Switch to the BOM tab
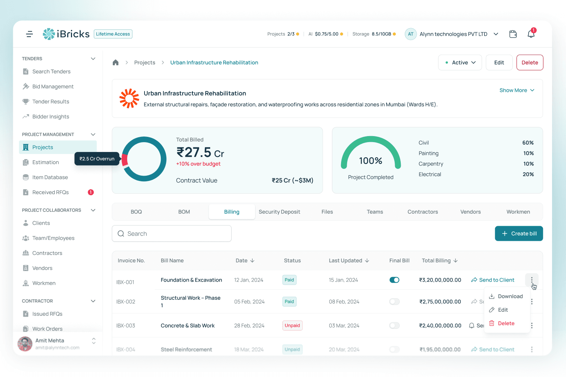The width and height of the screenshot is (566, 377). coord(184,212)
